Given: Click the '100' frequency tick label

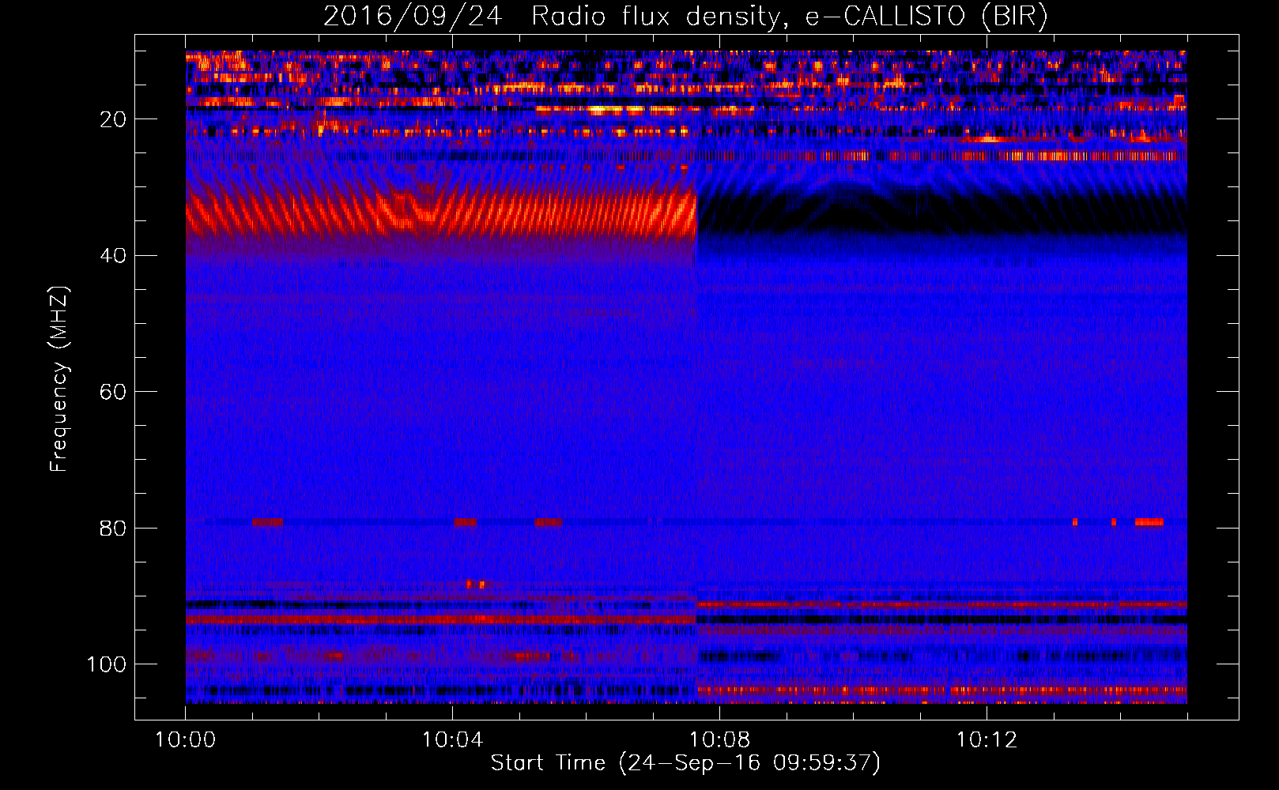Looking at the screenshot, I should 107,664.
